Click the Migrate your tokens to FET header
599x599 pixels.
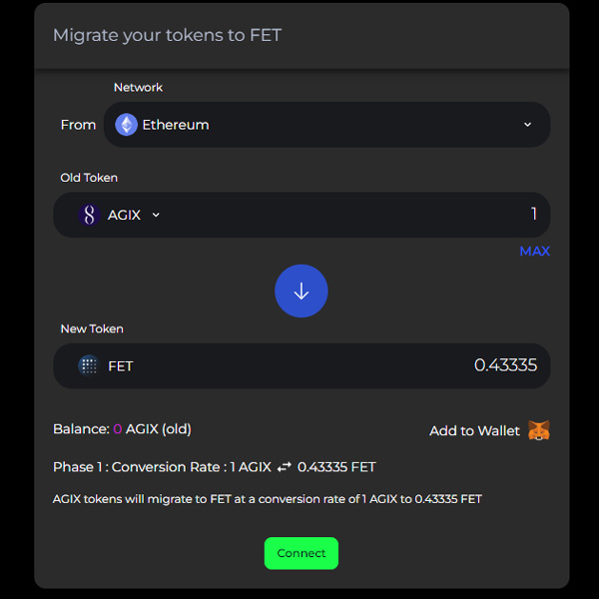tap(168, 35)
